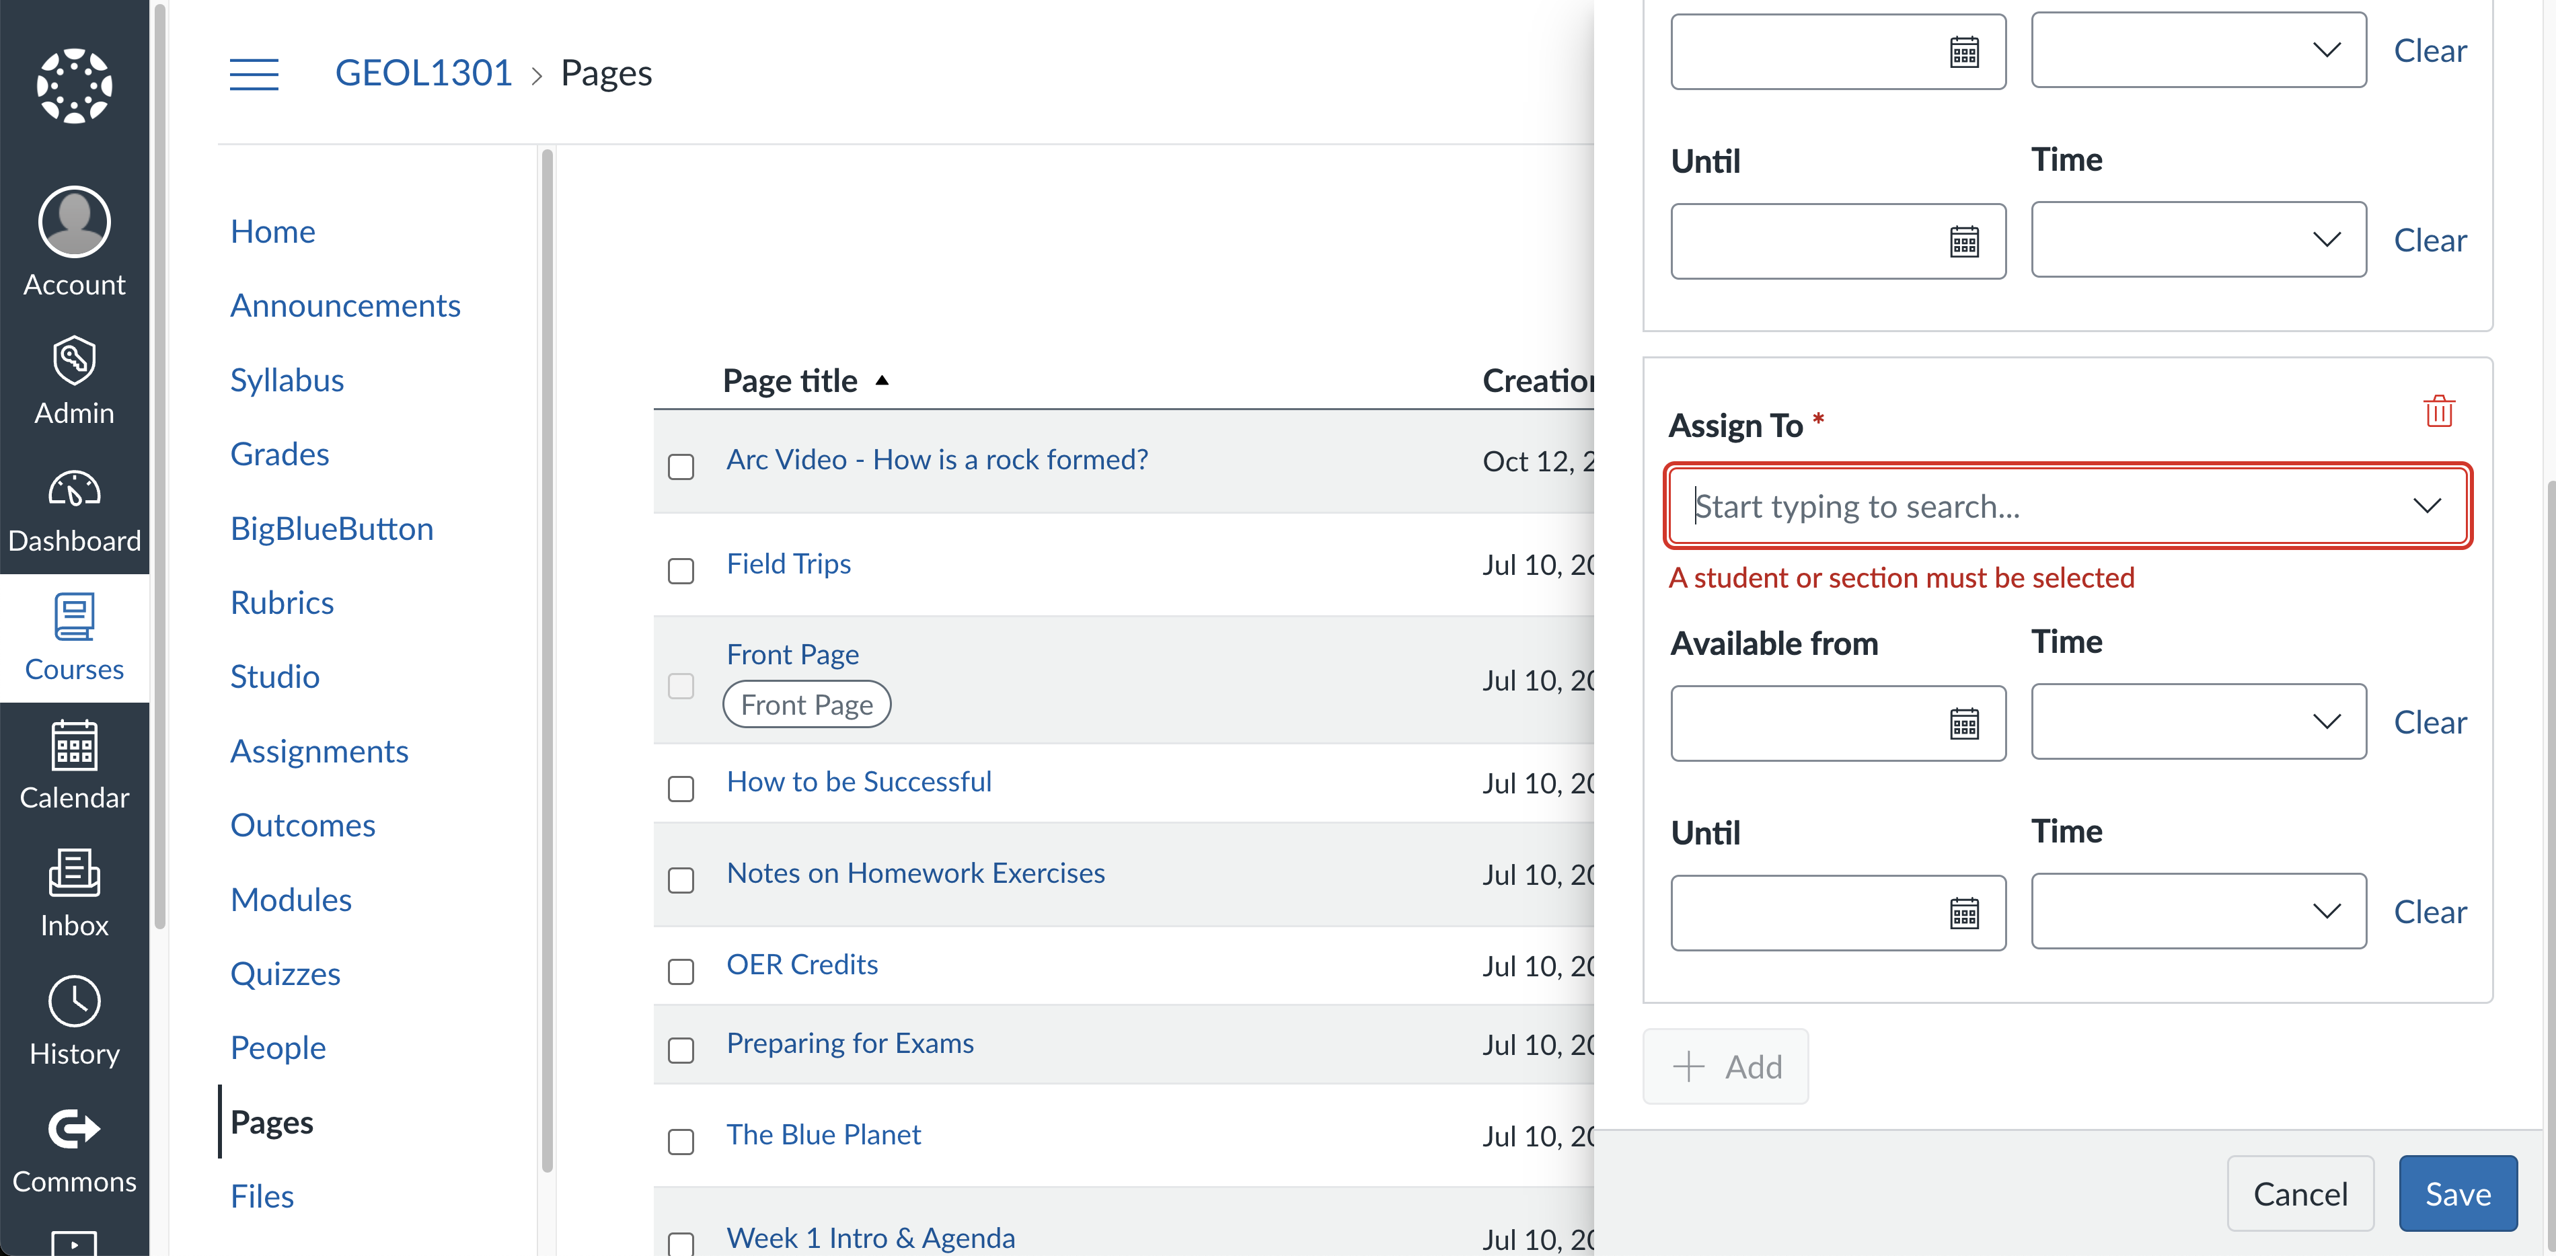2556x1256 pixels.
Task: Click the Canvas logo icon
Action: (75, 85)
